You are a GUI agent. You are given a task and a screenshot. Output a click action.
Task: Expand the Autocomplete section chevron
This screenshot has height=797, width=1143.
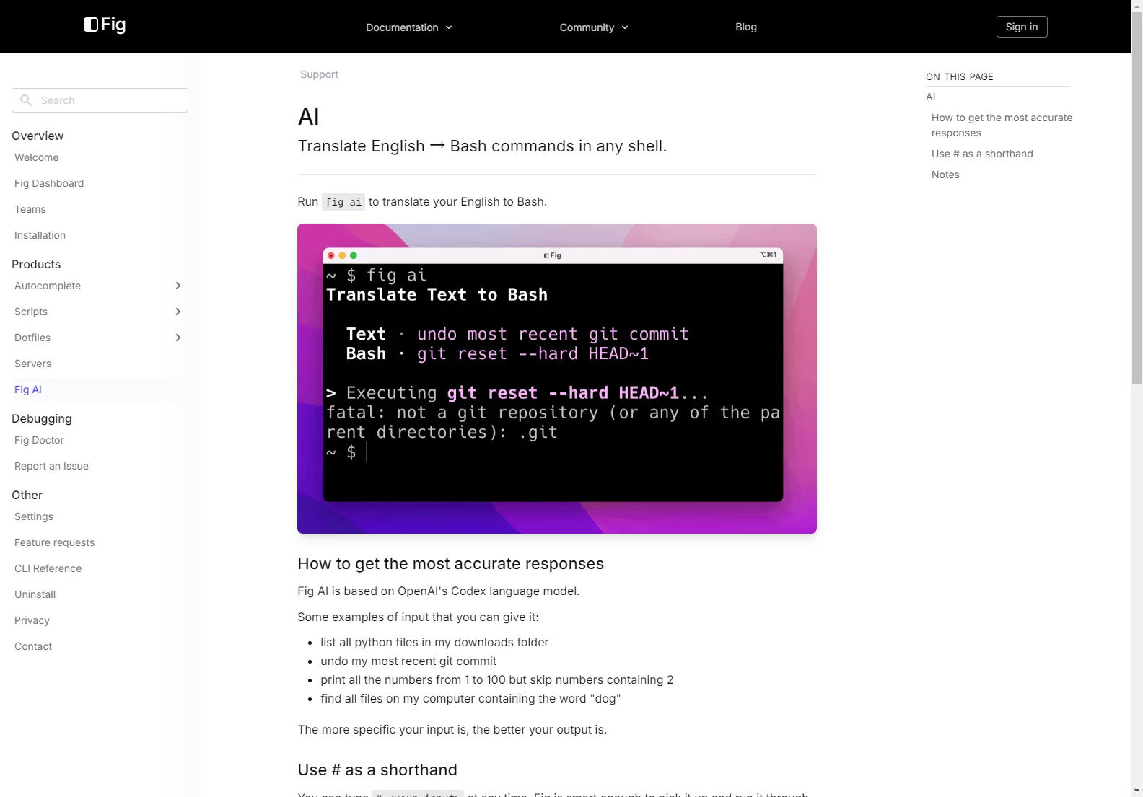(x=178, y=286)
